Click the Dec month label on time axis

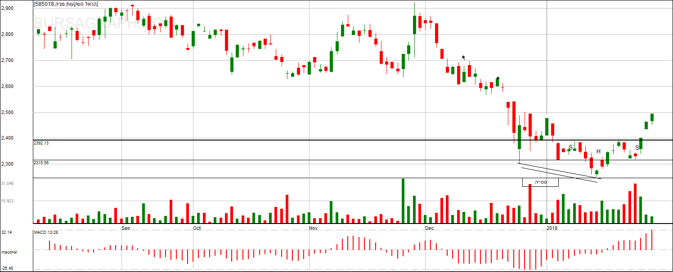[430, 228]
